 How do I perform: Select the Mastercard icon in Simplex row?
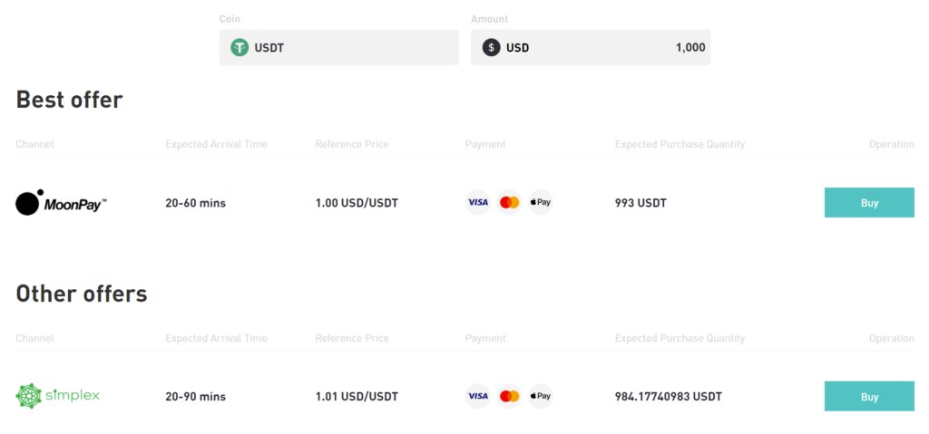(x=509, y=396)
